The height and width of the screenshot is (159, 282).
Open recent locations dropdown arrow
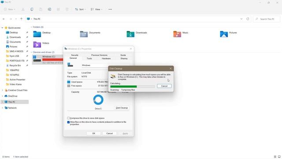(x=16, y=19)
